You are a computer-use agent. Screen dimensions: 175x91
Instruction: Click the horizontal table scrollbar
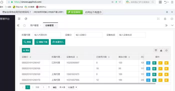point(87,83)
